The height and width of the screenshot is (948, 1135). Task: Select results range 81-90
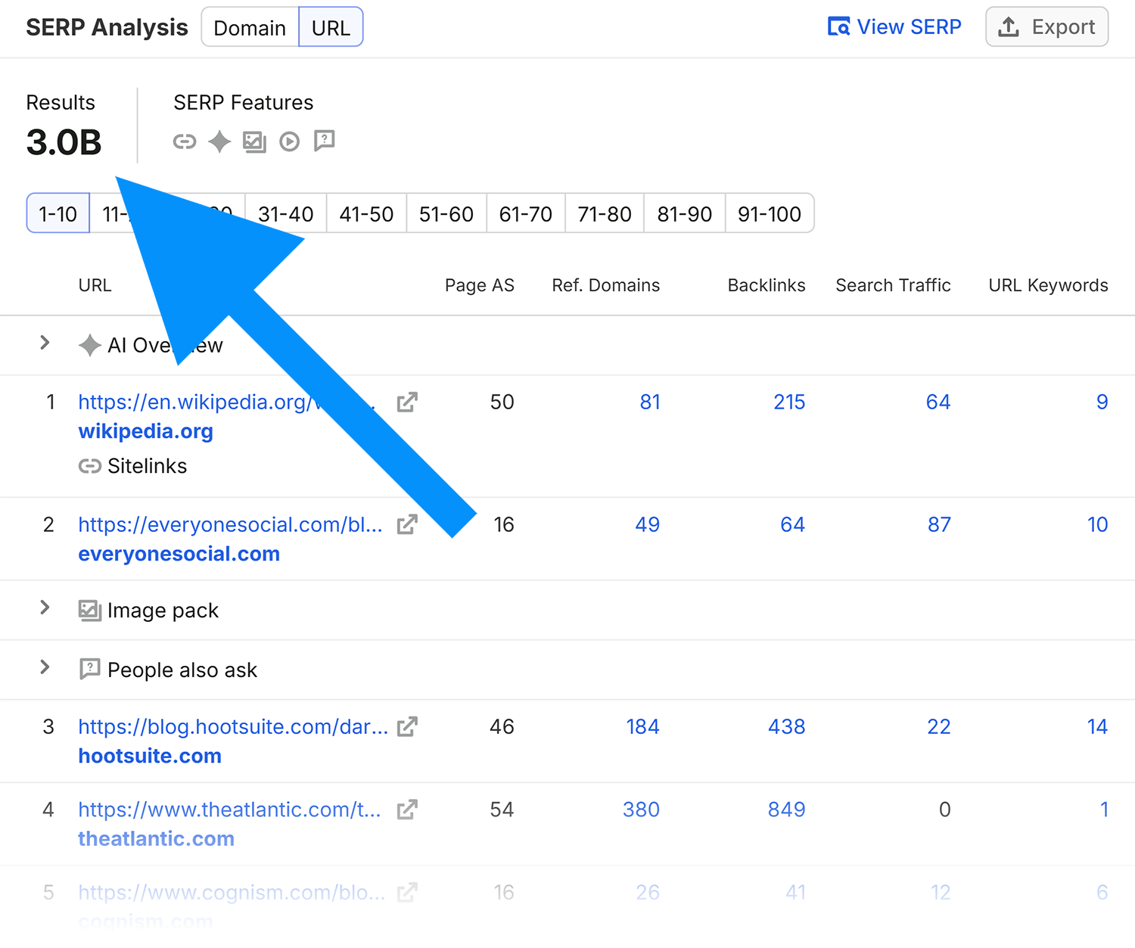[685, 213]
